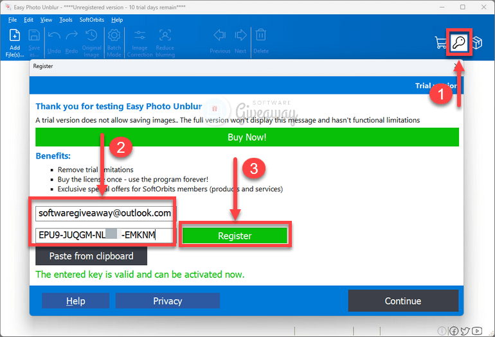Click Paste from clipboard button
495x337 pixels.
pos(91,256)
